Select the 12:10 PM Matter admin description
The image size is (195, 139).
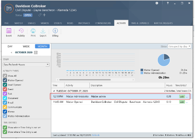click(x=98, y=97)
